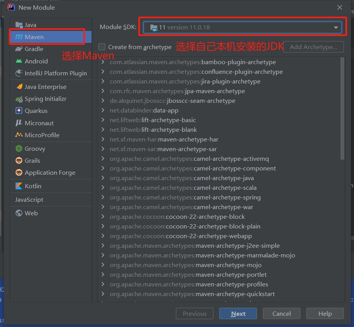The image size is (354, 327).
Task: Open the Module SDK dropdown arrow
Action: click(x=336, y=27)
